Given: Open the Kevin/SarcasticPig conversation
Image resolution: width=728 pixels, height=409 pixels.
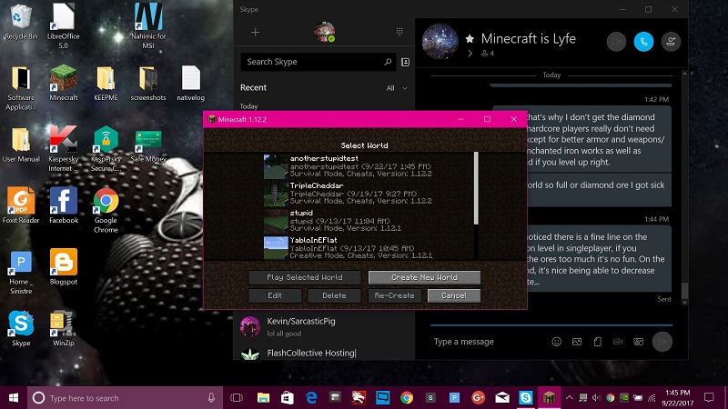Looking at the screenshot, I should point(324,326).
